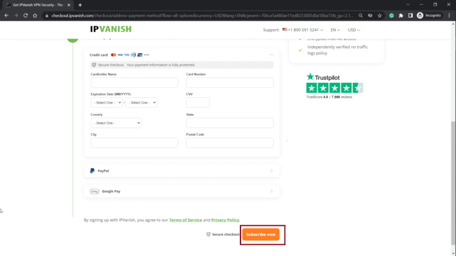Reload the checkout page

click(26, 15)
